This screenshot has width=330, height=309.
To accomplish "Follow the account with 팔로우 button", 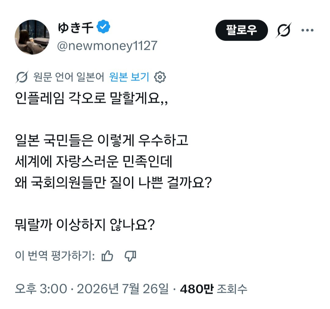I will [242, 30].
